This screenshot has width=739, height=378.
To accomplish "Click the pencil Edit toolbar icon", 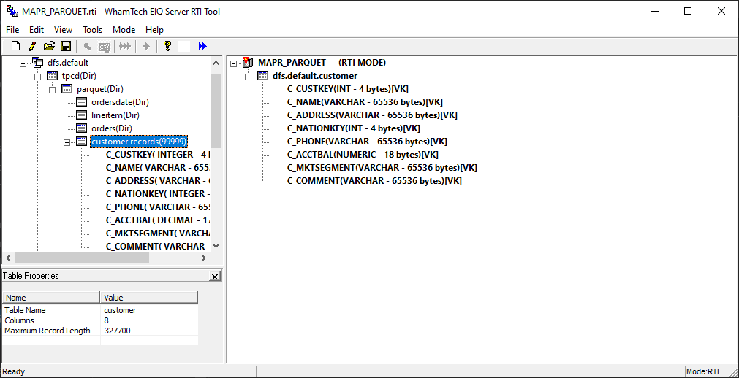I will 32,46.
